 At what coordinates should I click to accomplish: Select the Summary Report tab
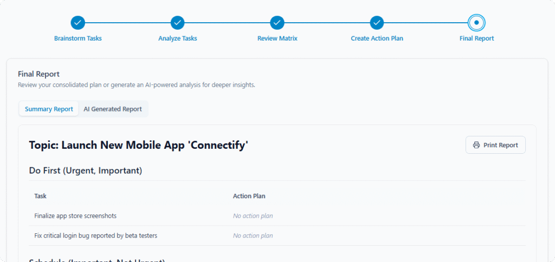[x=49, y=109]
